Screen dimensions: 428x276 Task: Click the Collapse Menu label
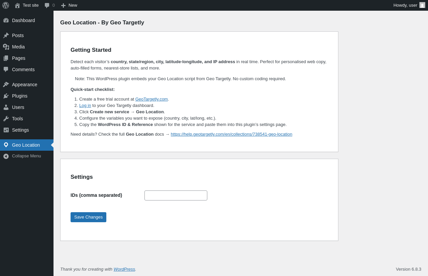[x=26, y=156]
